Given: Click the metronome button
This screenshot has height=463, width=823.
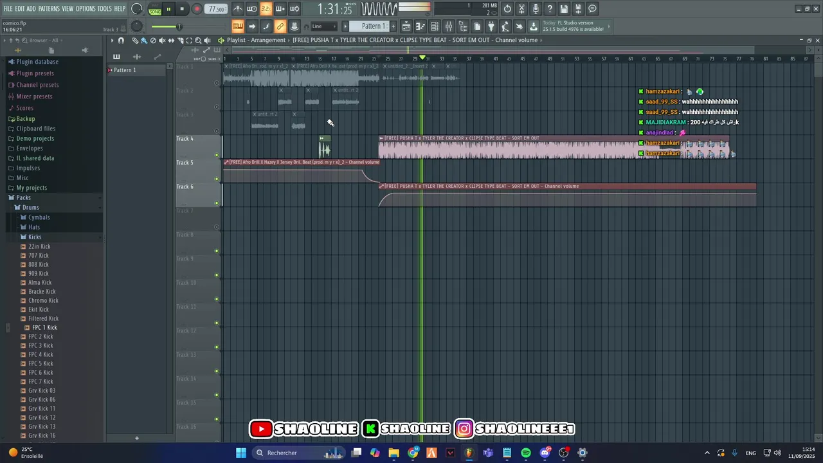Looking at the screenshot, I should [238, 9].
